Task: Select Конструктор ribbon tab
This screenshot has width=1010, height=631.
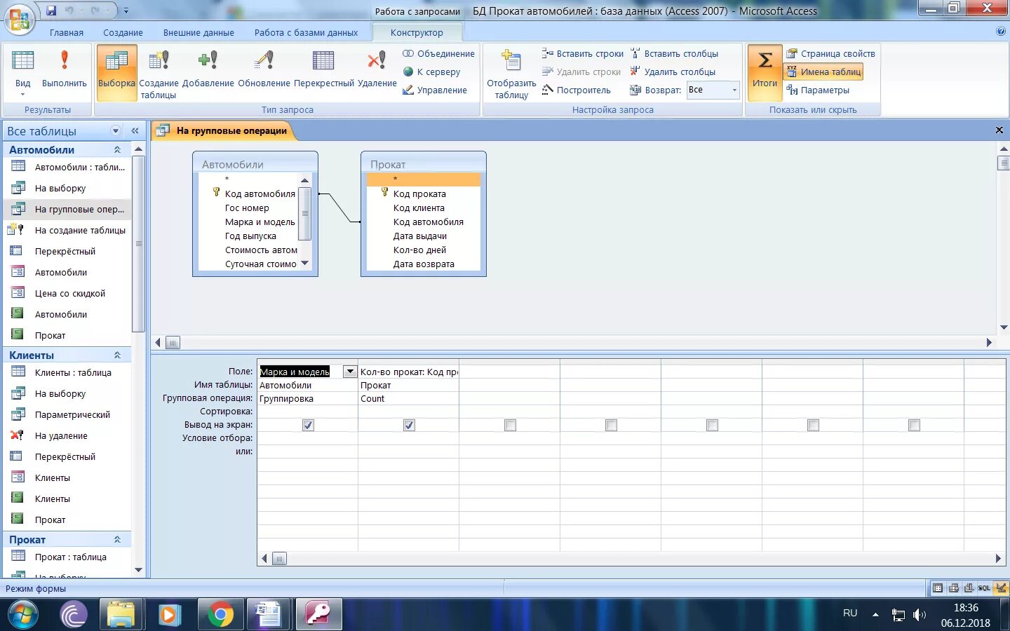Action: (417, 32)
